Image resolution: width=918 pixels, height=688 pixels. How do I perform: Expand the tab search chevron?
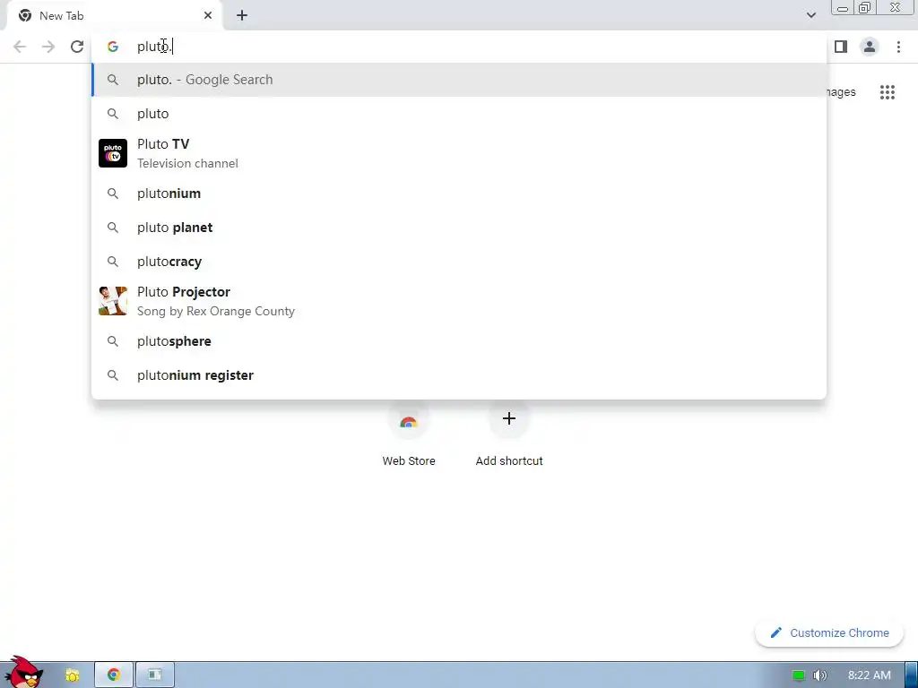[810, 15]
